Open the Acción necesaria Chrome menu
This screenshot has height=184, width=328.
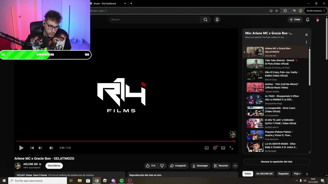(316, 11)
